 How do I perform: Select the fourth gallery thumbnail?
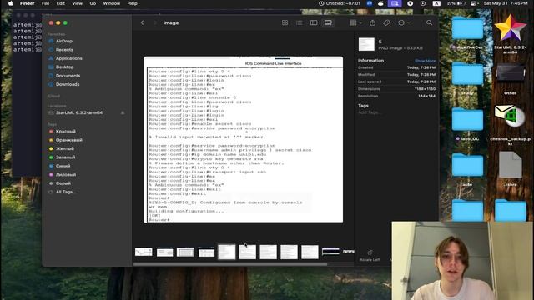[206, 252]
